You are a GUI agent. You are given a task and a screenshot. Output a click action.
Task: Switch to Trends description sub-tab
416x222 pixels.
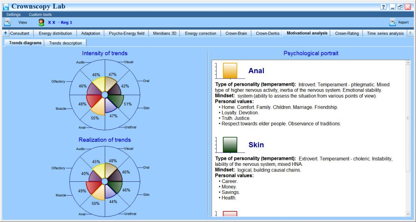pos(65,43)
